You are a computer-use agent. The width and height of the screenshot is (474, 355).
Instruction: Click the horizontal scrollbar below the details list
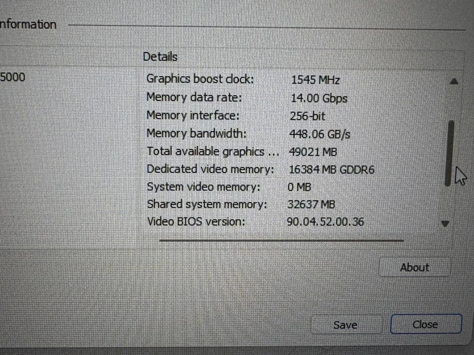pos(281,241)
